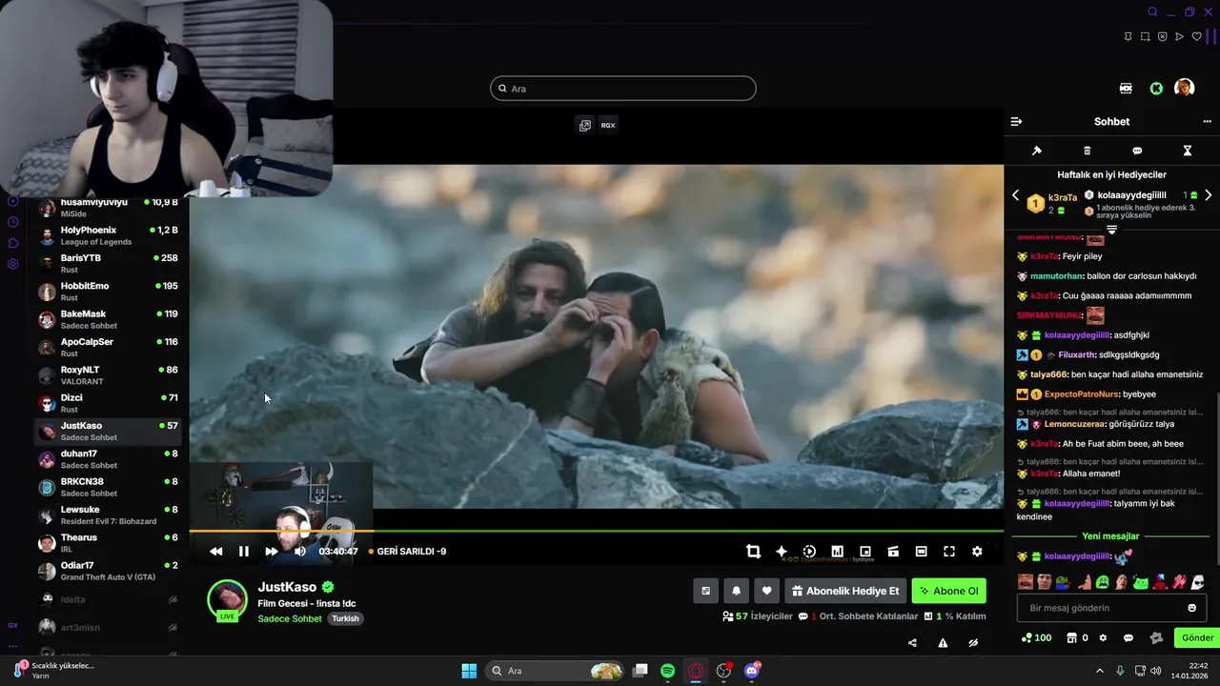
Task: Open the channel points 100 balance
Action: (1036, 637)
